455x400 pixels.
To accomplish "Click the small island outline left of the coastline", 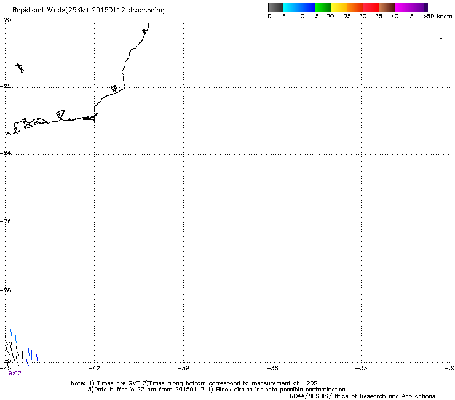I will pos(20,68).
